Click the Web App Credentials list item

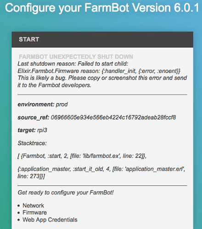(50, 220)
